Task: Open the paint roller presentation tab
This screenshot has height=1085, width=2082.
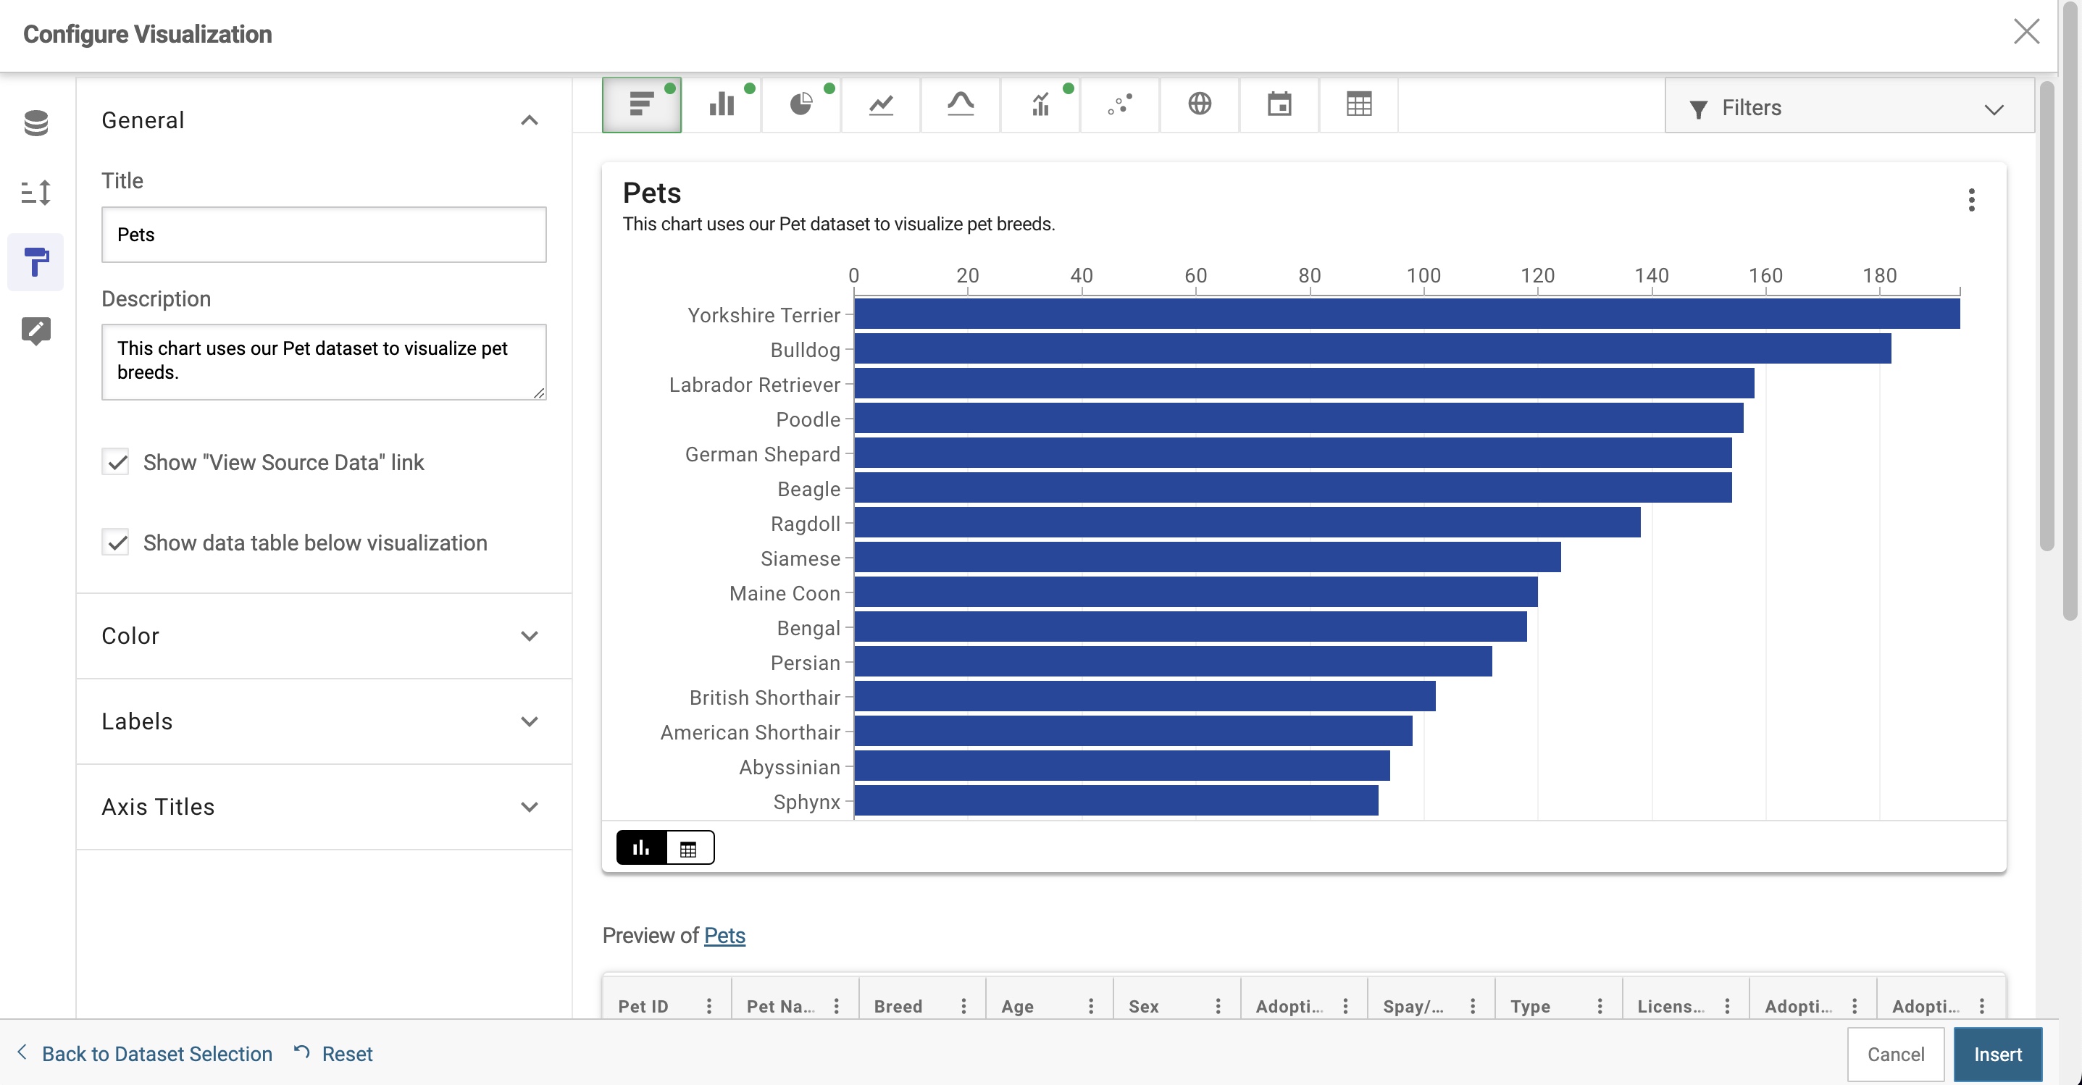Action: tap(35, 261)
